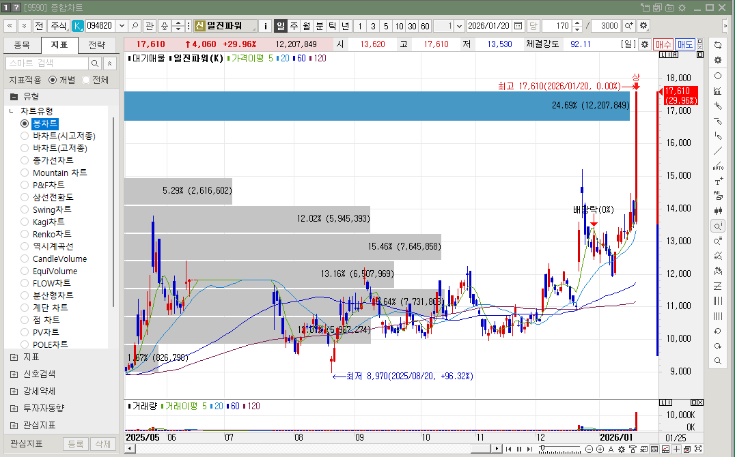Expand the 지표 tree section
Screen dimensions: 735x457
[x=14, y=357]
